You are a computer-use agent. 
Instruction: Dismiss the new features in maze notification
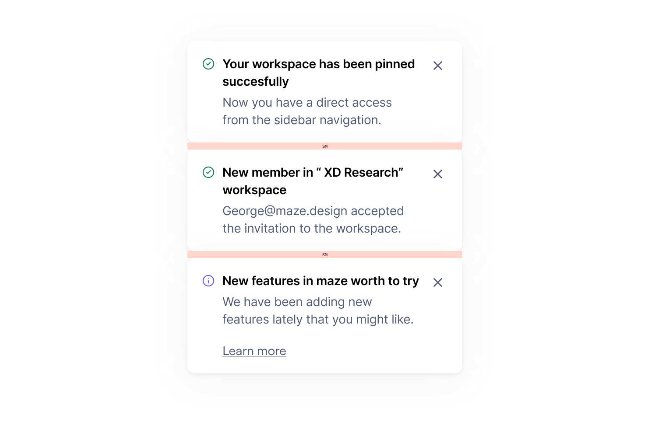coord(437,282)
